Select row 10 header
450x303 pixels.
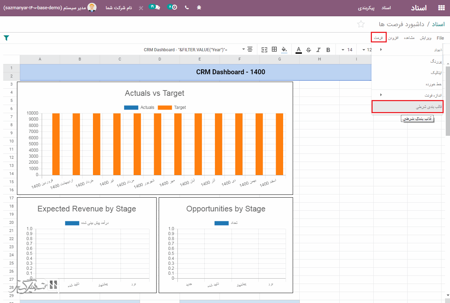[12, 141]
